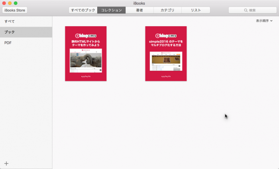Select ブック collection in sidebar
Image resolution: width=279 pixels, height=169 pixels.
pos(26,32)
